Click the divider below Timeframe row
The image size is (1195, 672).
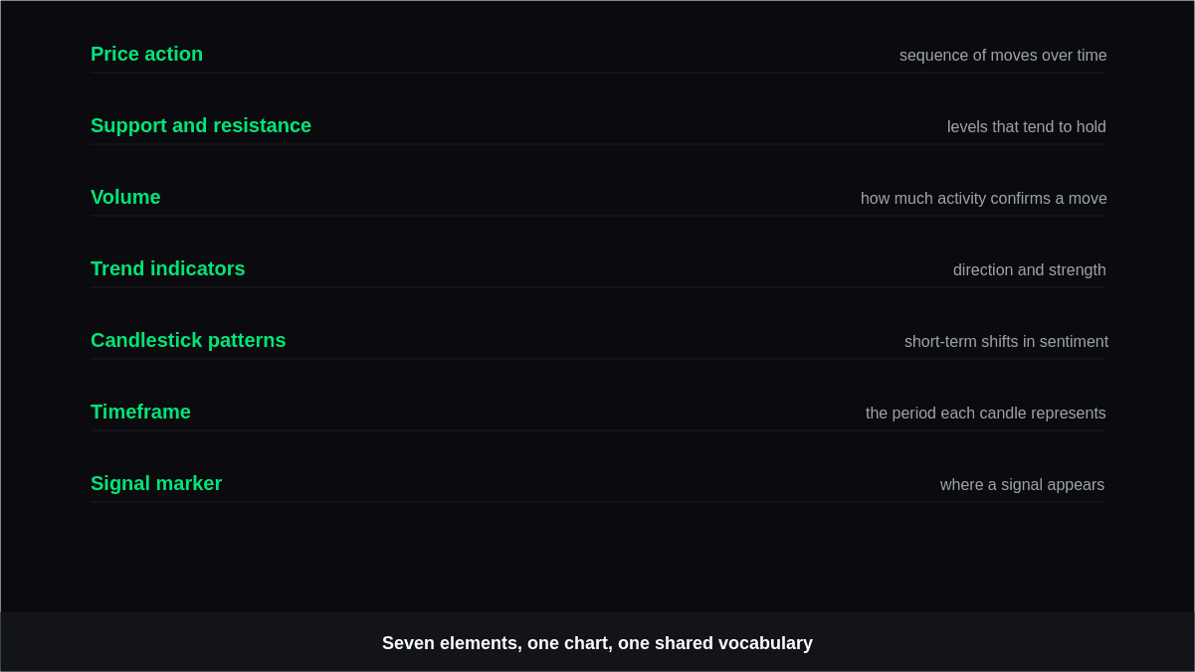coord(598,430)
